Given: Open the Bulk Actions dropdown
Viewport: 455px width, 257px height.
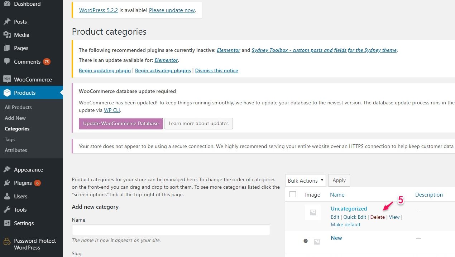Looking at the screenshot, I should coord(306,181).
